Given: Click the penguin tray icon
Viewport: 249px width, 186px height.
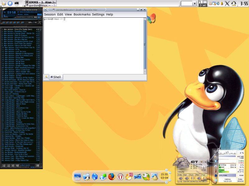Looking at the screenshot, I should coord(234,3).
